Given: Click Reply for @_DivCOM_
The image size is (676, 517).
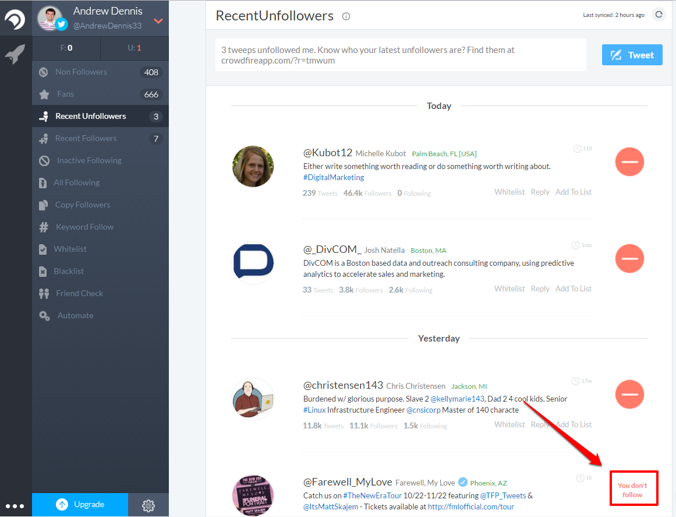Looking at the screenshot, I should [x=540, y=289].
